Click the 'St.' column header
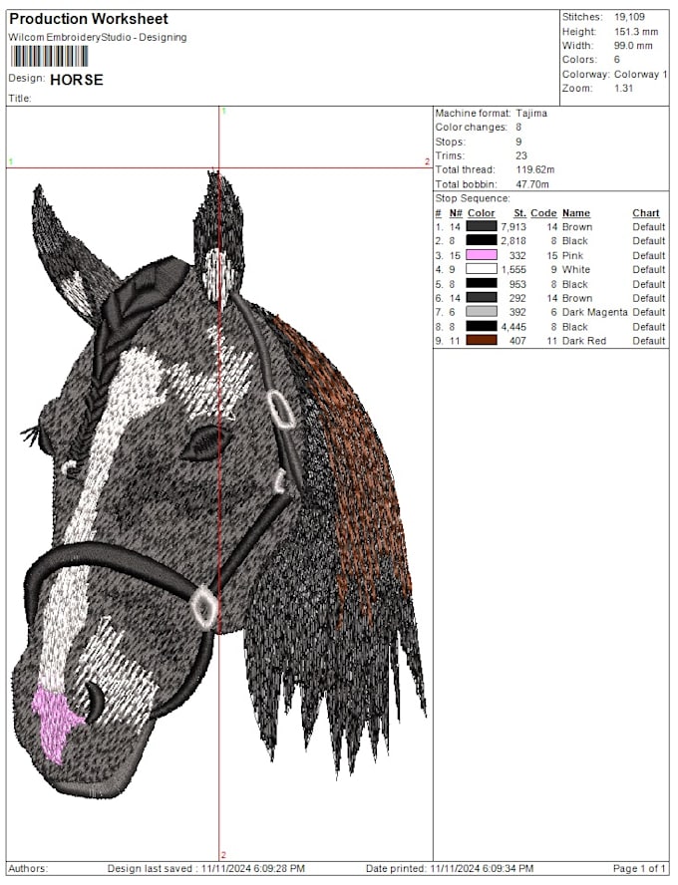 519,213
